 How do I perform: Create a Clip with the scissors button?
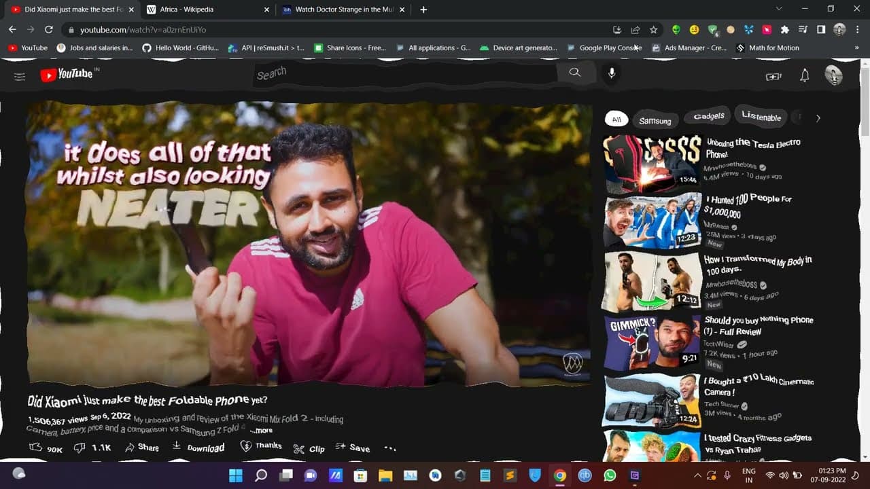click(x=309, y=448)
